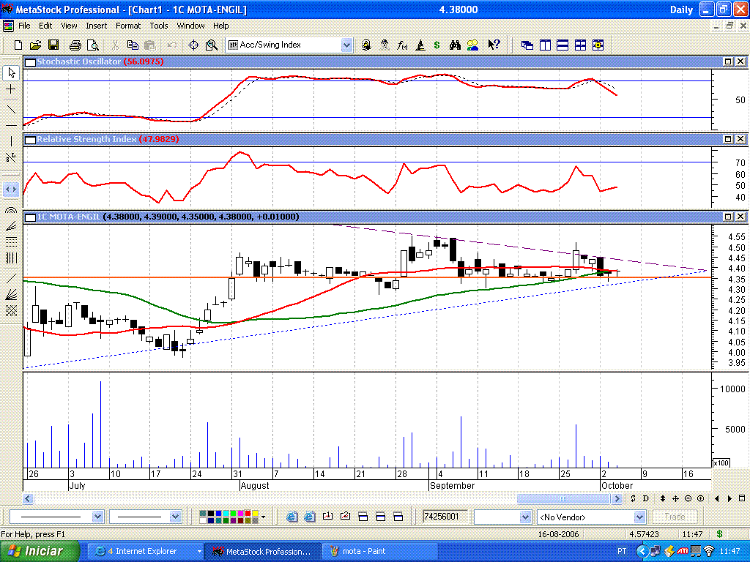
Task: Click the Expert Advisor icon
Action: coord(384,45)
